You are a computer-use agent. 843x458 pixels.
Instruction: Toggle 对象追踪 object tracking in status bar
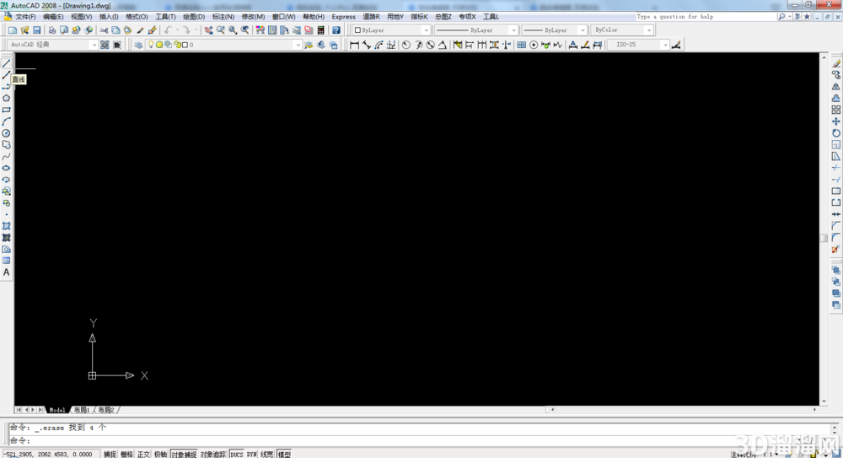click(x=213, y=455)
